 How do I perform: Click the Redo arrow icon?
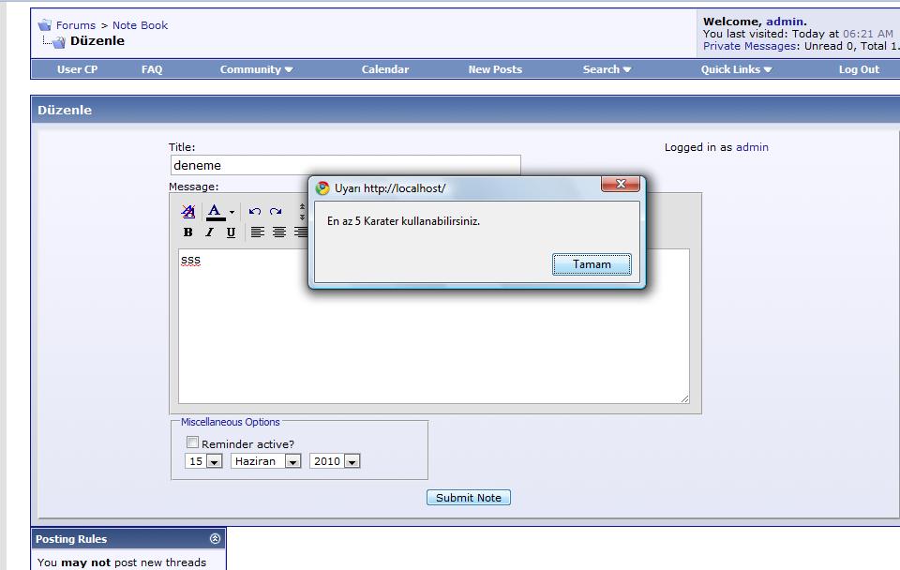point(276,212)
